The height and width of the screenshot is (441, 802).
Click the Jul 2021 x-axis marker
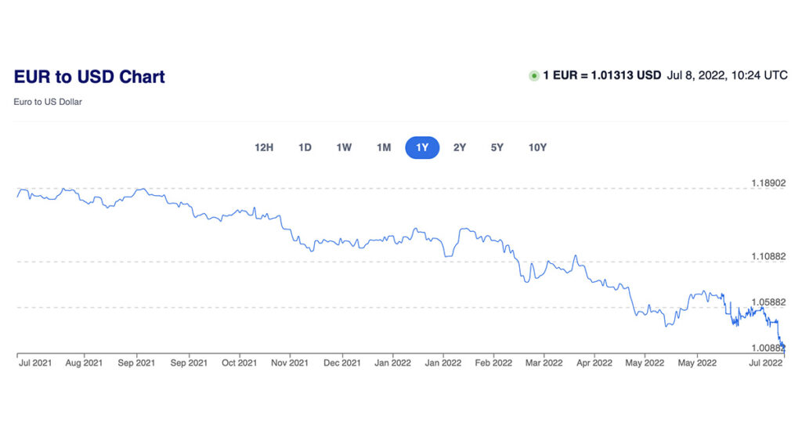36,363
